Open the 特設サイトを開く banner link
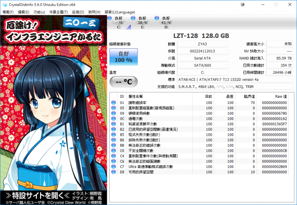The image size is (297, 205). point(54,198)
